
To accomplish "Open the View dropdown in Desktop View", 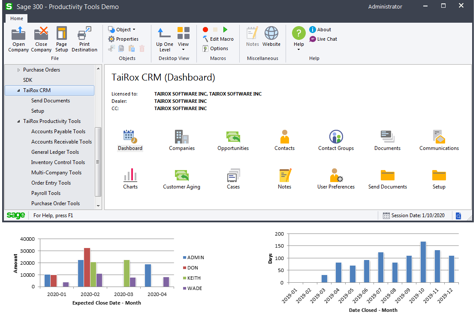I will (184, 39).
